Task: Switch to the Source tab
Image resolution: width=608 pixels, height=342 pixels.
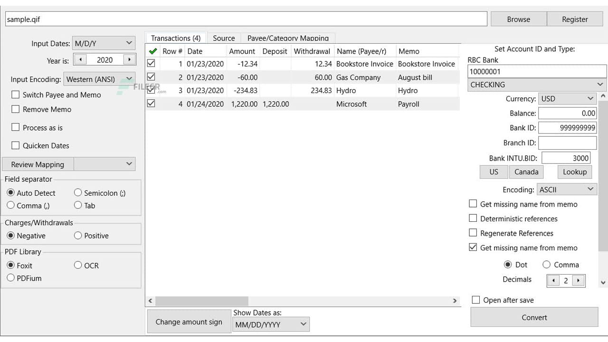Action: pos(224,38)
